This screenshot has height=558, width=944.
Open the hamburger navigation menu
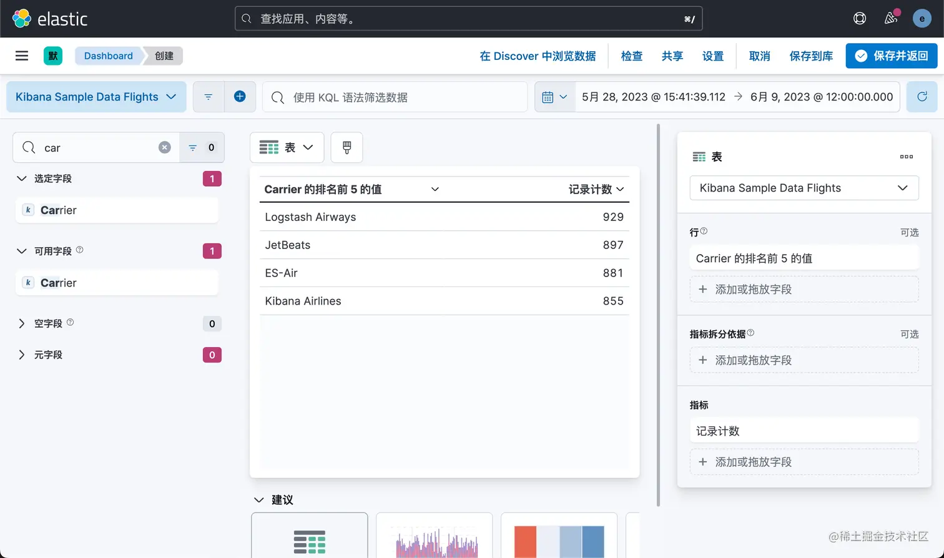tap(22, 56)
